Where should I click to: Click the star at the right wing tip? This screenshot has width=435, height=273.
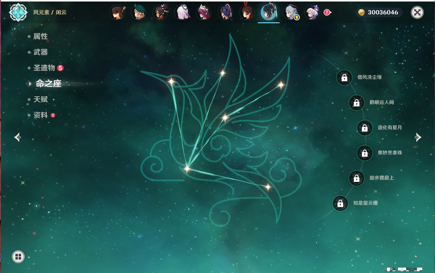coord(281,85)
